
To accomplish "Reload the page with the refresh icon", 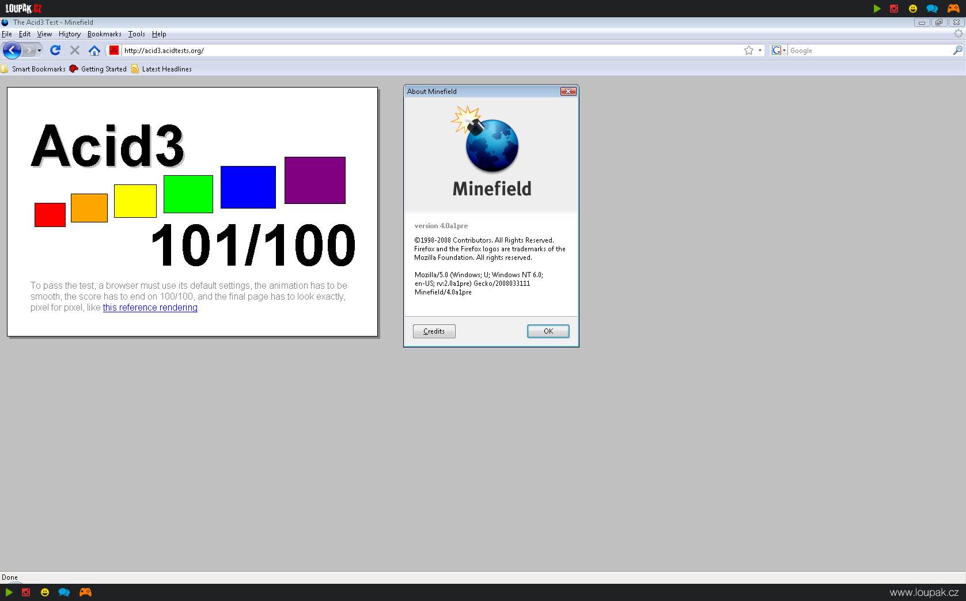I will click(55, 51).
